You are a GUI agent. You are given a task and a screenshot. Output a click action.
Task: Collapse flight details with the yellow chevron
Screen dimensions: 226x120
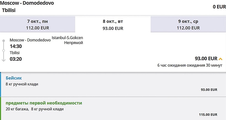(x=220, y=59)
